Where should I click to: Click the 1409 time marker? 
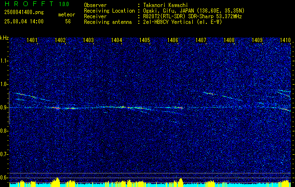pyautogui.click(x=257, y=40)
